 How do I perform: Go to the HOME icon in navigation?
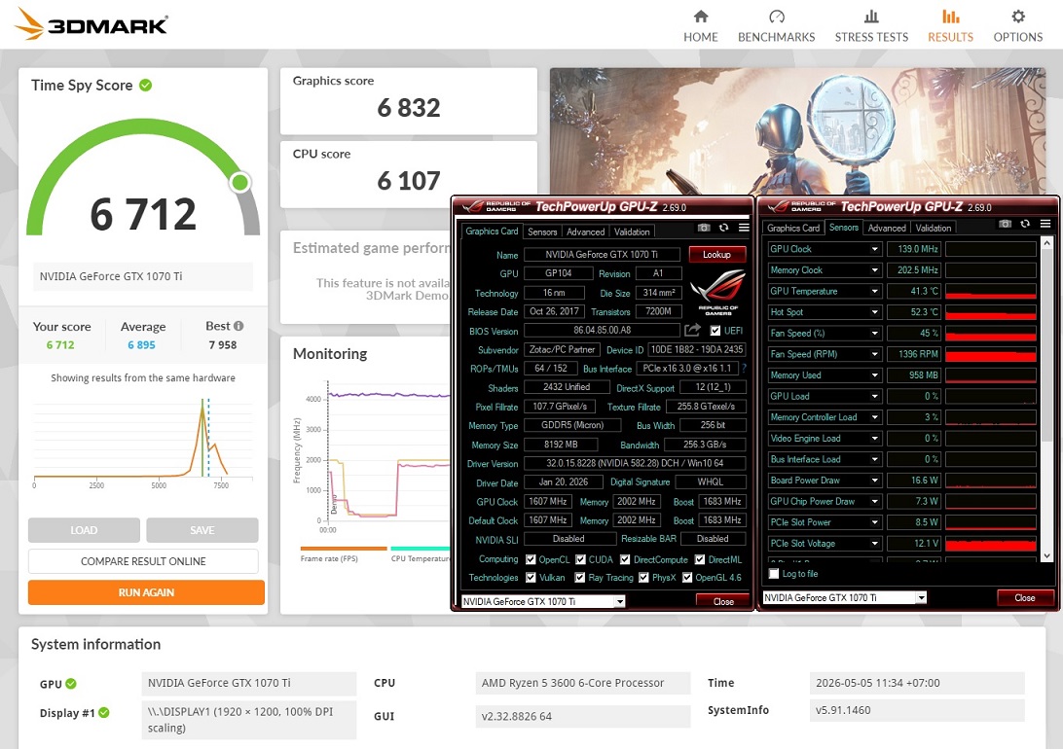click(x=700, y=17)
